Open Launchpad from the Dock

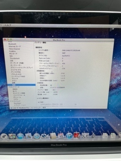pos(4,136)
